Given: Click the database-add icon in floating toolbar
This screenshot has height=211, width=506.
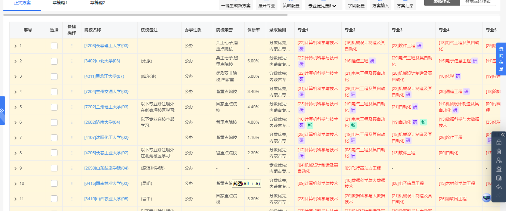Looking at the screenshot, I should (499, 178).
